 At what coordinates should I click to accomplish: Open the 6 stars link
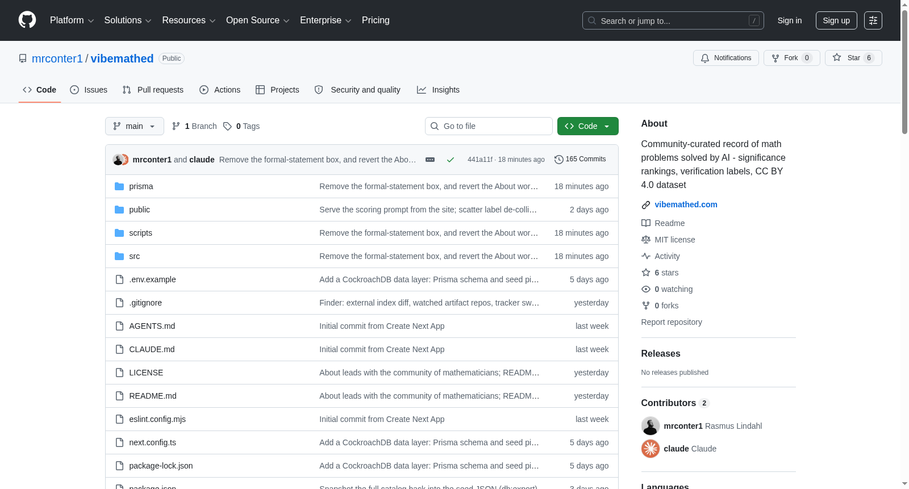coord(666,273)
